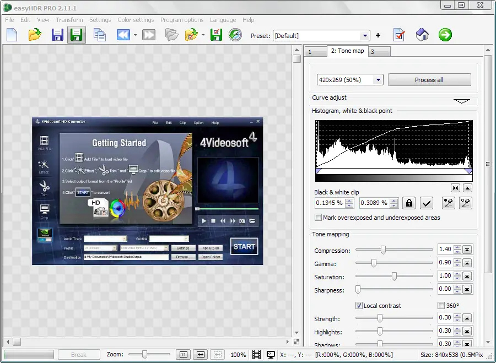Click the grey fast-forward Redo icon

point(149,35)
